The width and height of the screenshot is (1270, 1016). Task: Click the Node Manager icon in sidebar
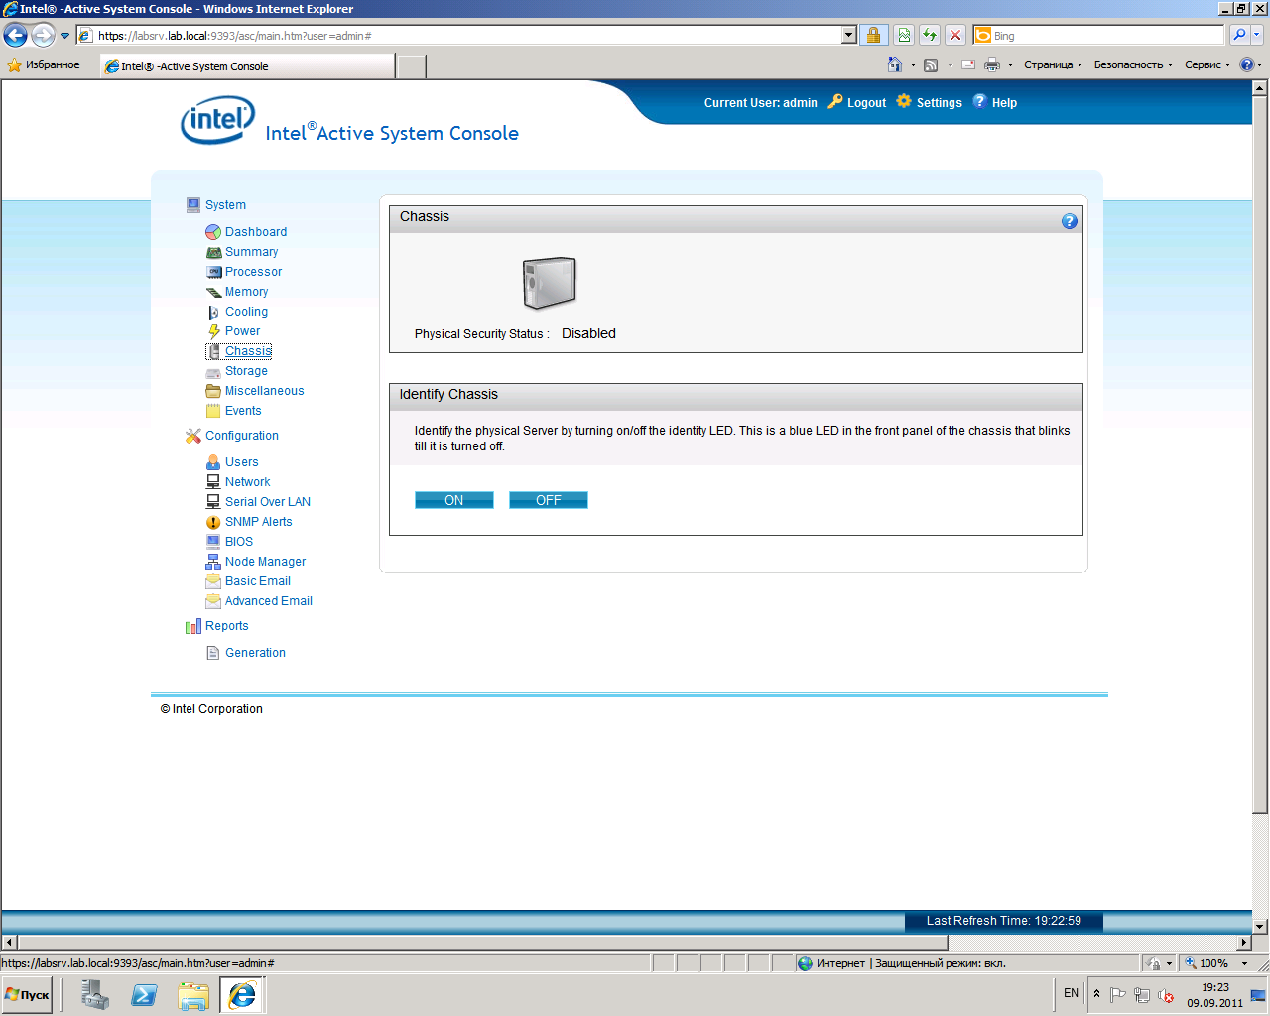click(213, 562)
